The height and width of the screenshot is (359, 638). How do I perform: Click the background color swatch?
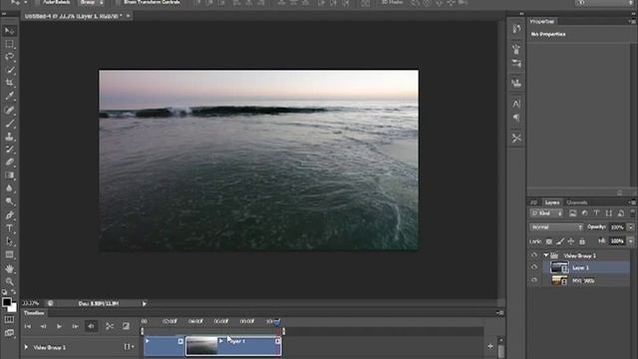[13, 308]
